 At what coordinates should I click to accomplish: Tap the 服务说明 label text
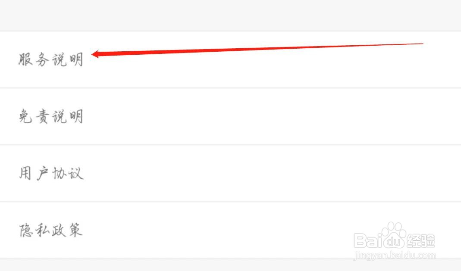51,59
